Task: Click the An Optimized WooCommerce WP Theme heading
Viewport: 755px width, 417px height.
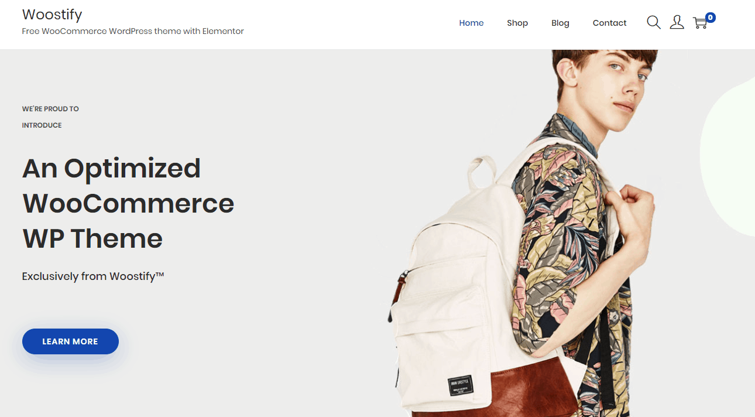Action: coord(128,203)
